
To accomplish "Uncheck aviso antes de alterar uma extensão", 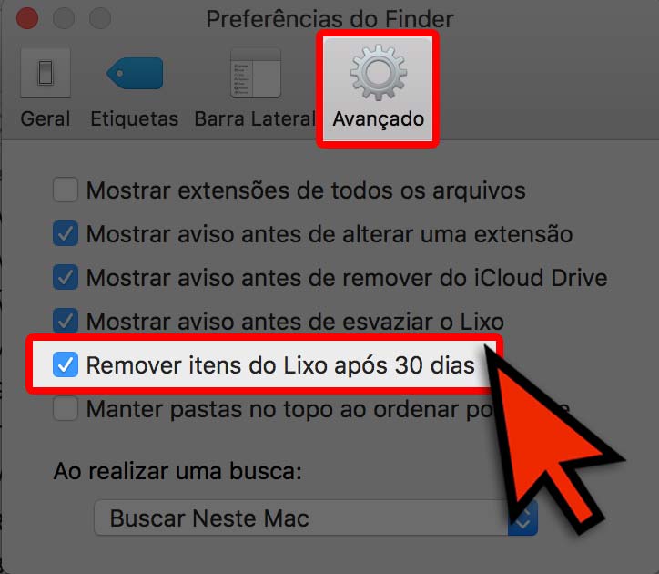I will coord(66,233).
